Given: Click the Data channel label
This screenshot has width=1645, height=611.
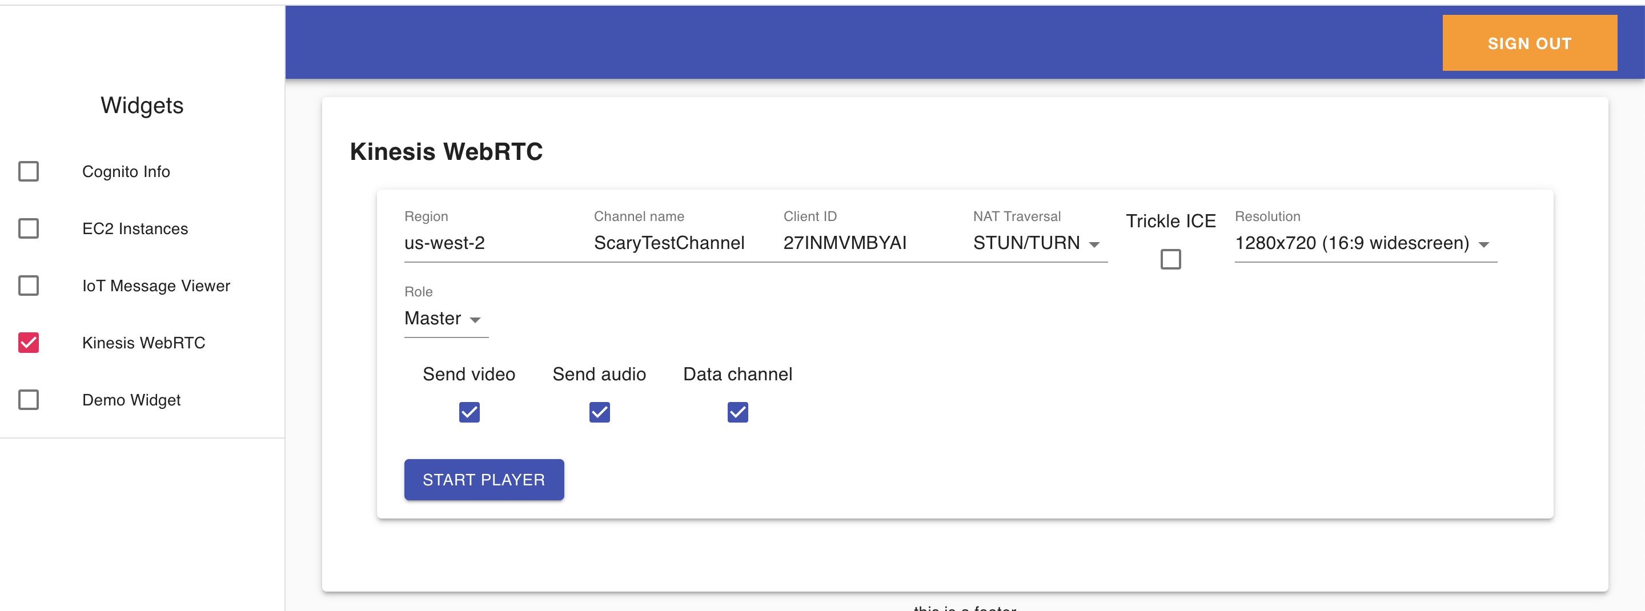Looking at the screenshot, I should coord(737,374).
